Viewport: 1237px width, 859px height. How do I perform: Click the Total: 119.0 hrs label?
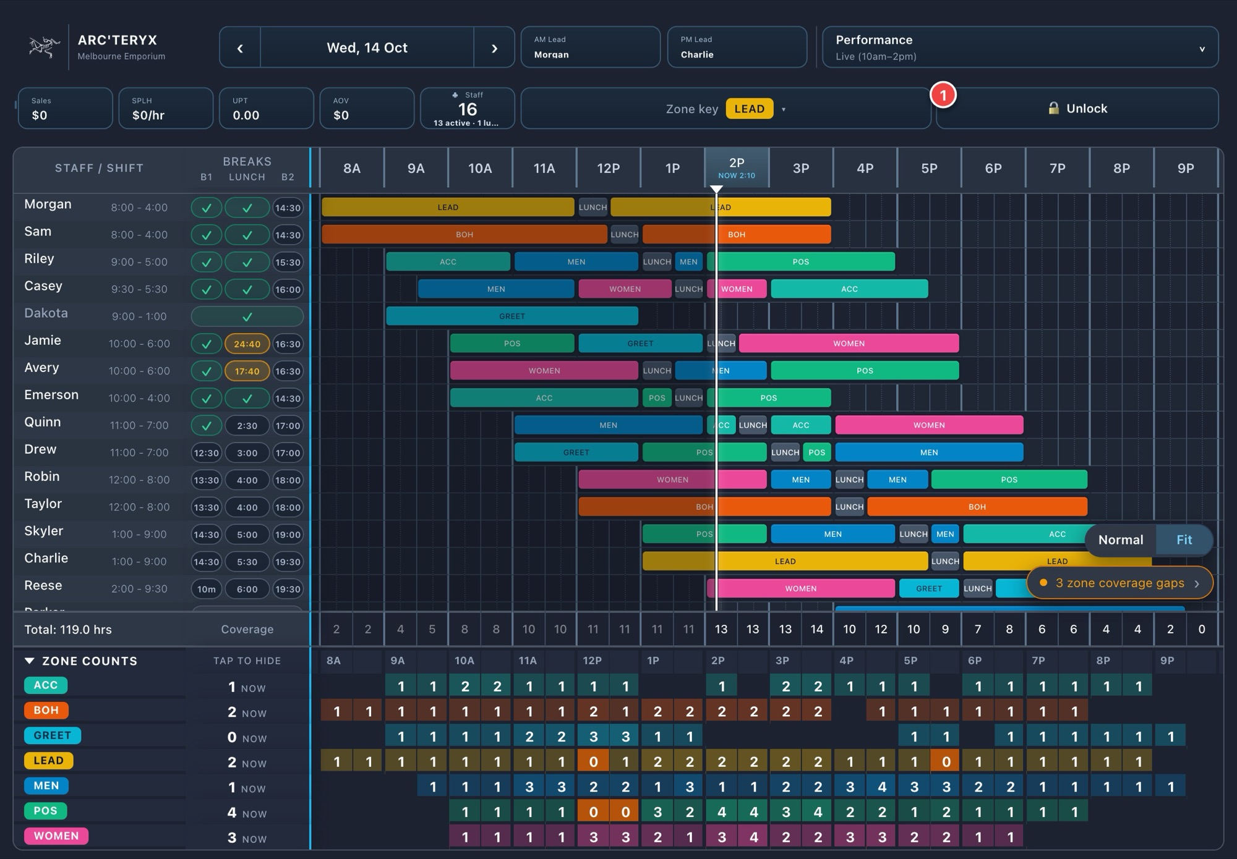click(x=68, y=629)
